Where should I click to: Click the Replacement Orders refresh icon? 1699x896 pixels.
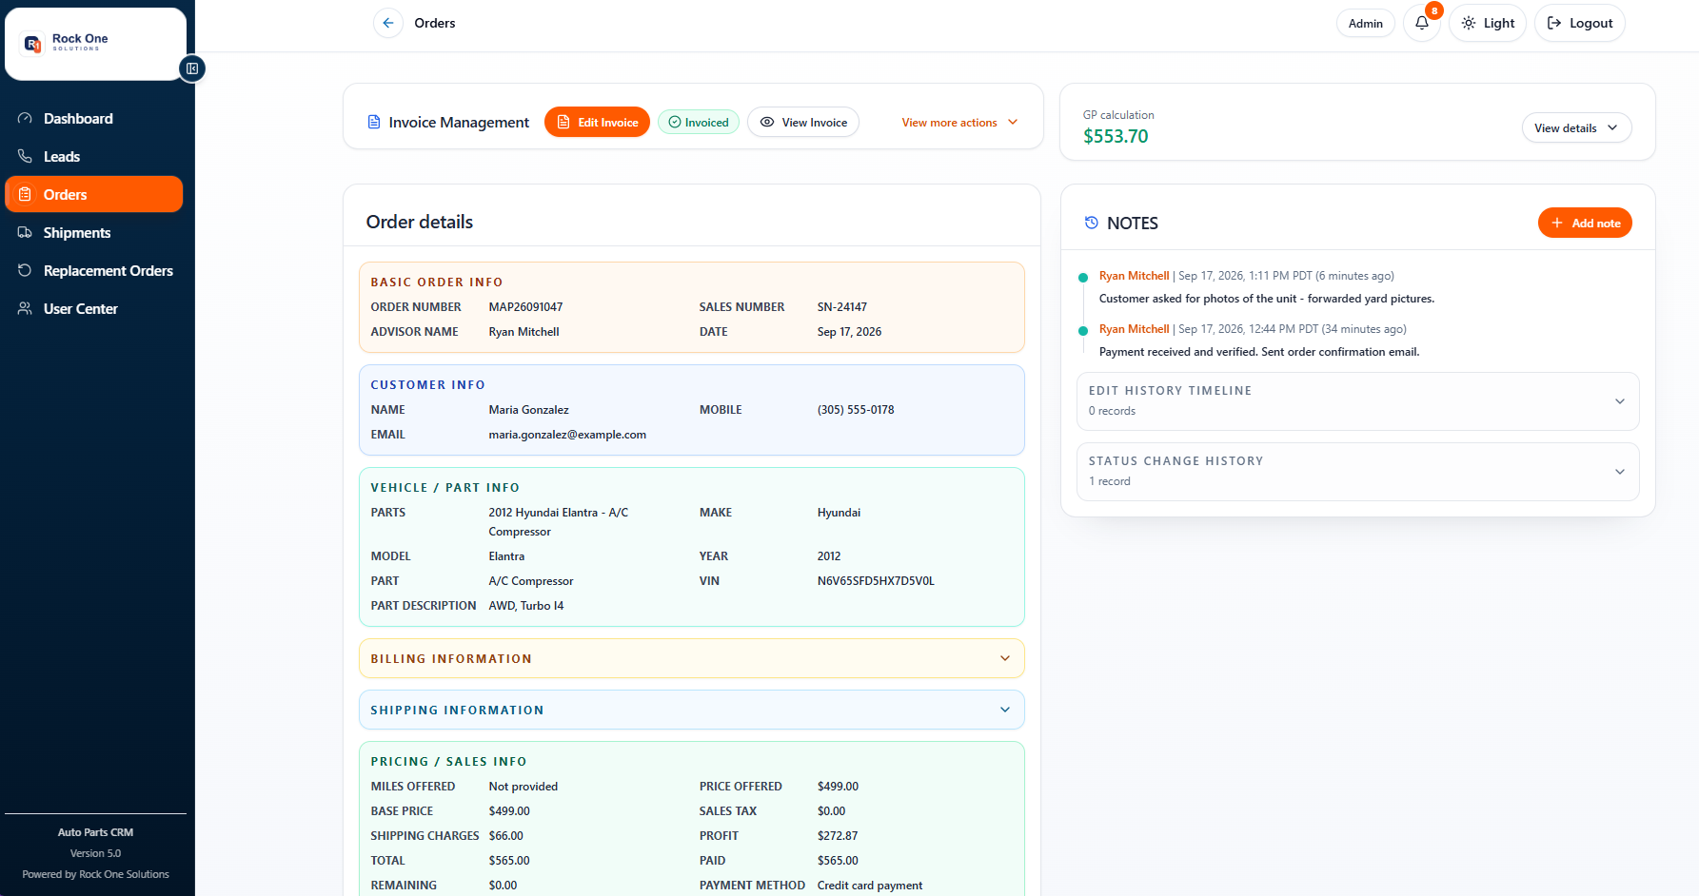tap(25, 271)
